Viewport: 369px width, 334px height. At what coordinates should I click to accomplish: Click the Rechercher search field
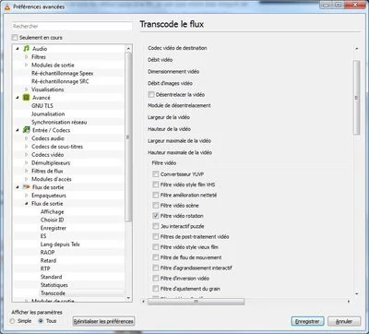click(72, 26)
